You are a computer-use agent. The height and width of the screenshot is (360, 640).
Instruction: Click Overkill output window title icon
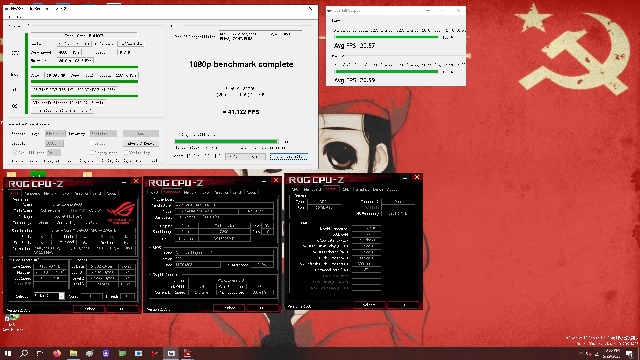pos(329,10)
